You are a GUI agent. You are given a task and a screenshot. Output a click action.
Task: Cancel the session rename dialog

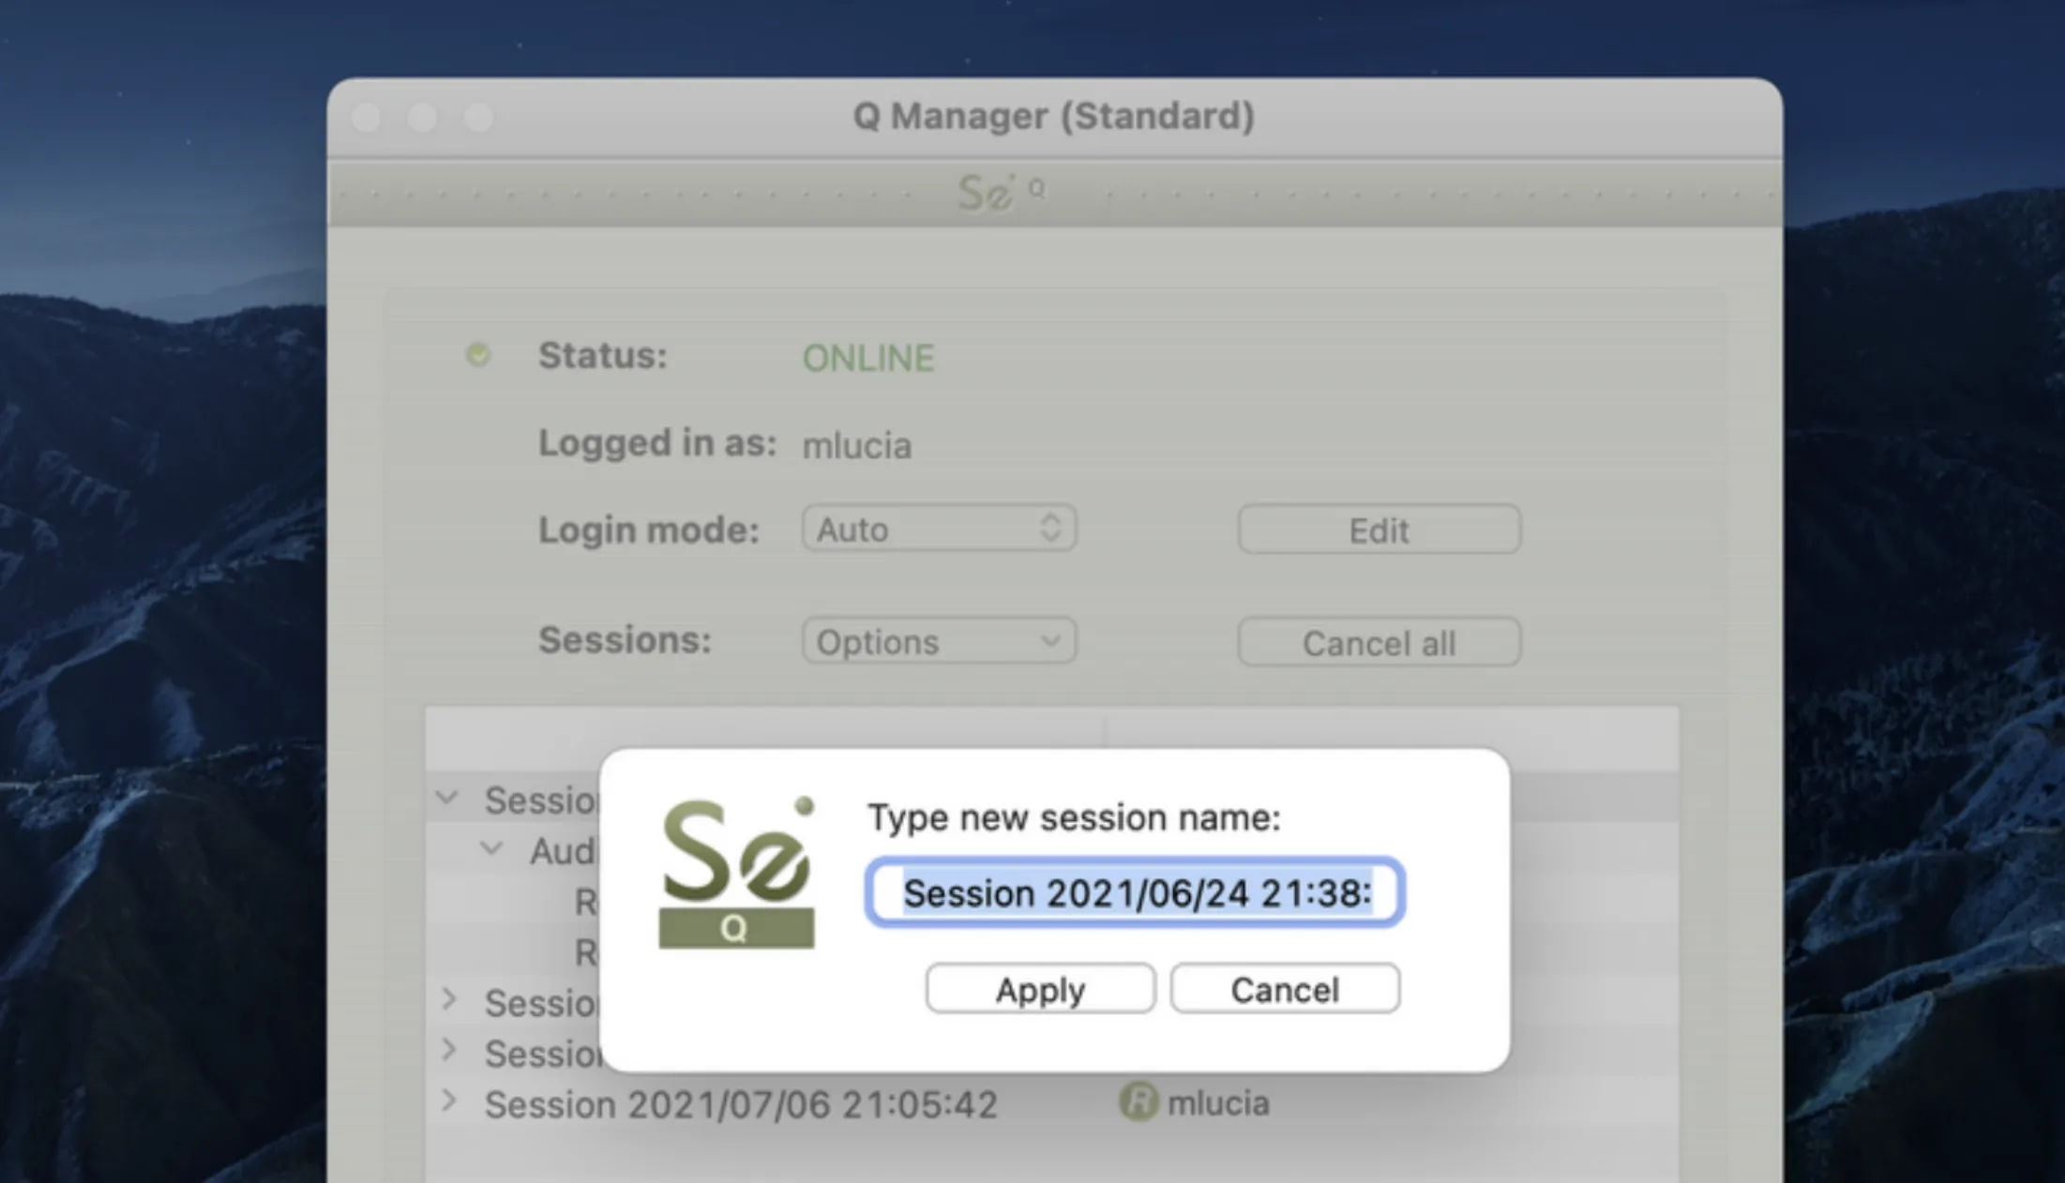click(1285, 989)
